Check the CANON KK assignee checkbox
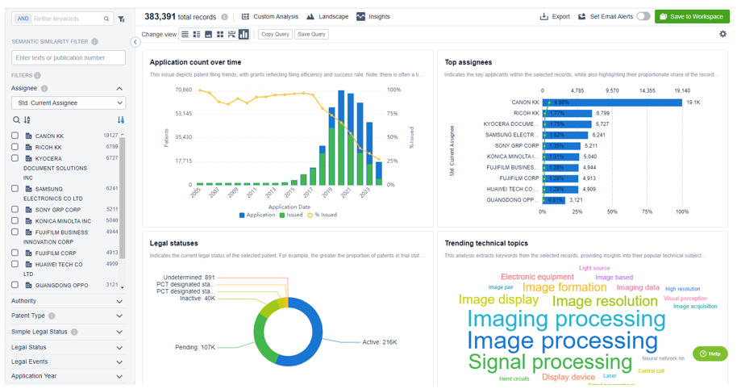The width and height of the screenshot is (737, 389). (x=15, y=136)
